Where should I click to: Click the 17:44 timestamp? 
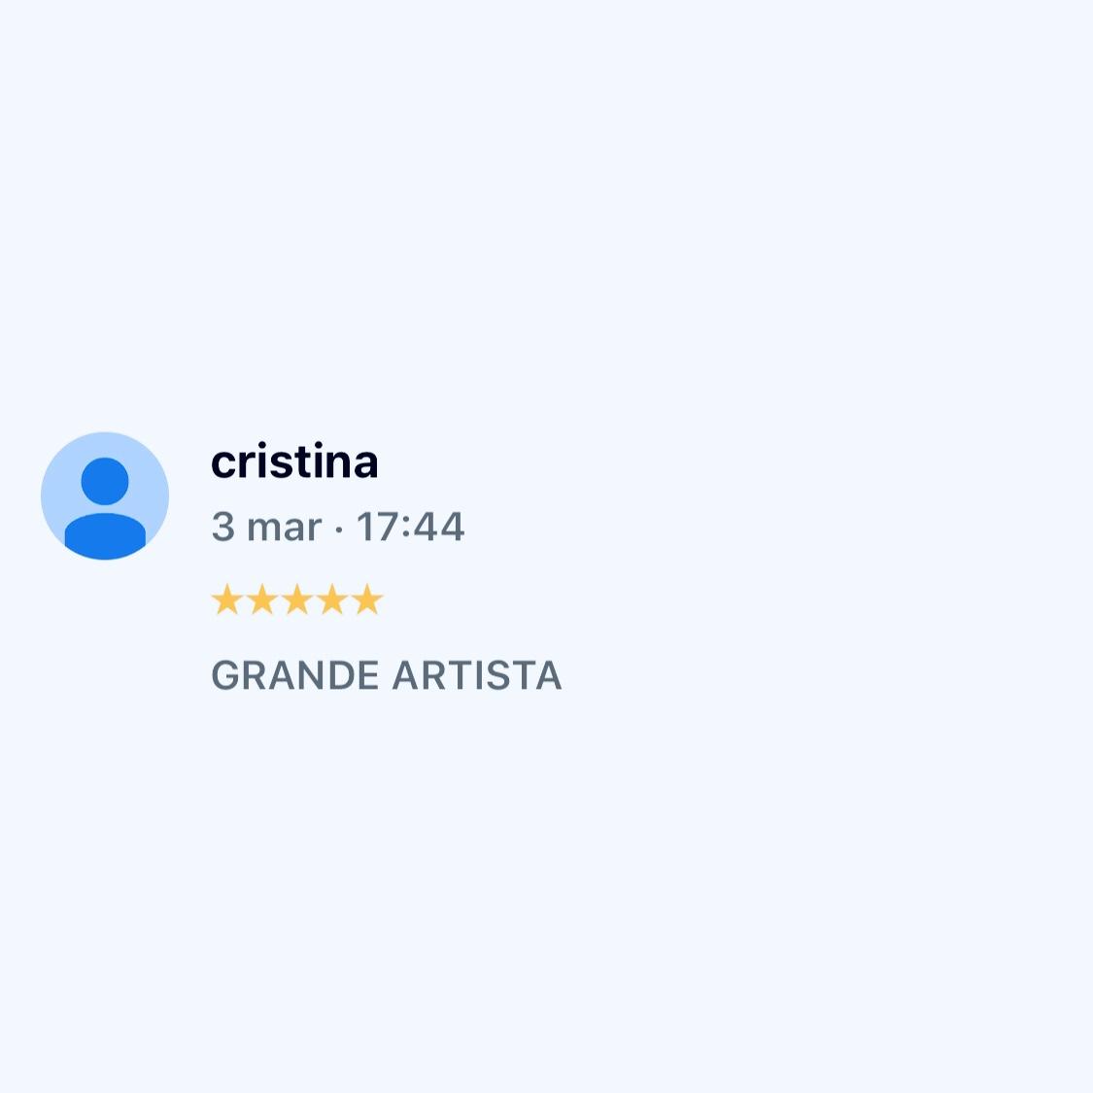[x=410, y=527]
